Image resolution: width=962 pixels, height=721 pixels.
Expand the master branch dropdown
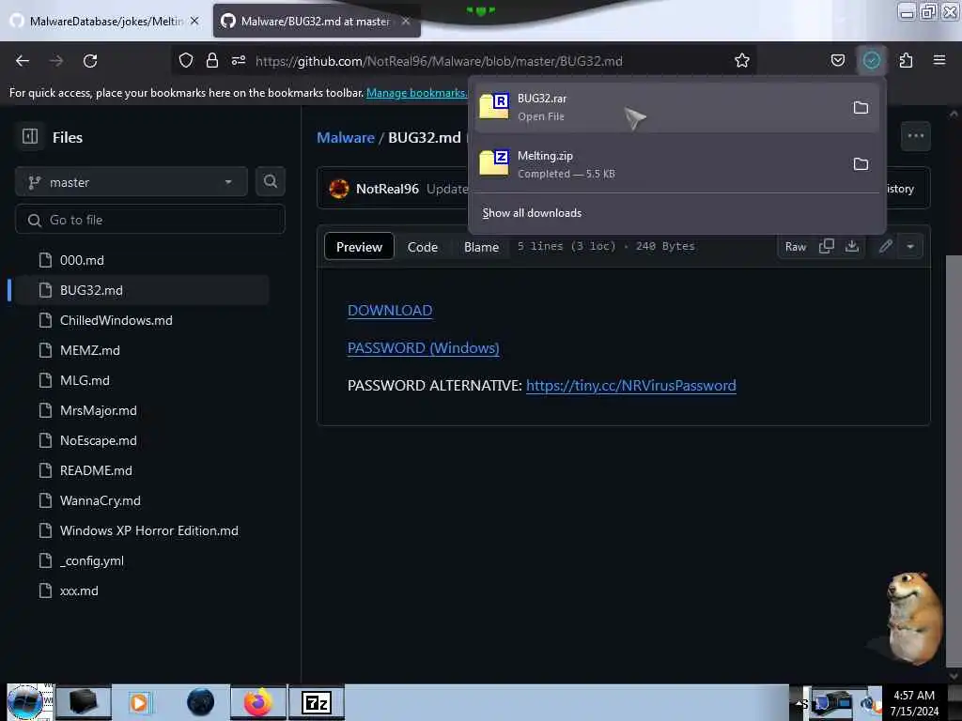click(x=132, y=182)
